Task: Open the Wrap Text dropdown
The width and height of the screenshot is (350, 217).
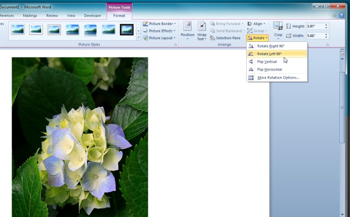Action: [x=202, y=31]
